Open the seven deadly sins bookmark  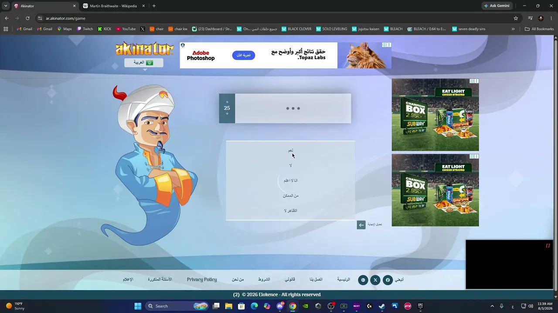[469, 29]
